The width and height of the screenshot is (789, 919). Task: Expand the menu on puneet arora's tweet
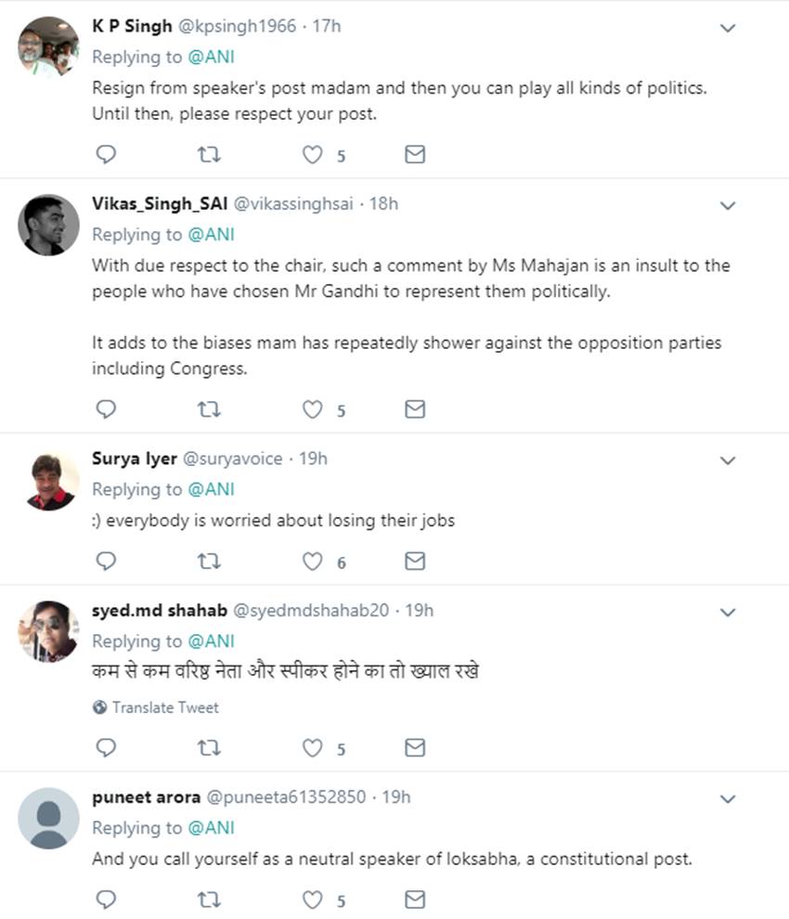tap(729, 799)
